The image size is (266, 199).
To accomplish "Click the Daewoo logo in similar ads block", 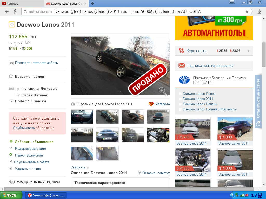I will [184, 80].
